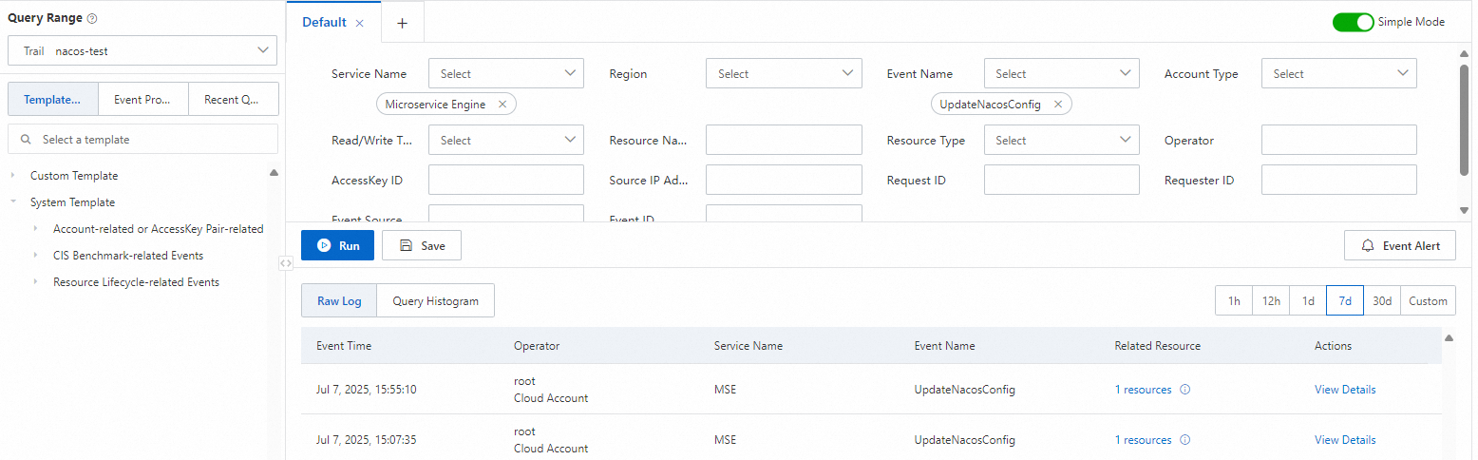The height and width of the screenshot is (460, 1478).
Task: Switch to the Query Histogram tab
Action: click(x=435, y=300)
